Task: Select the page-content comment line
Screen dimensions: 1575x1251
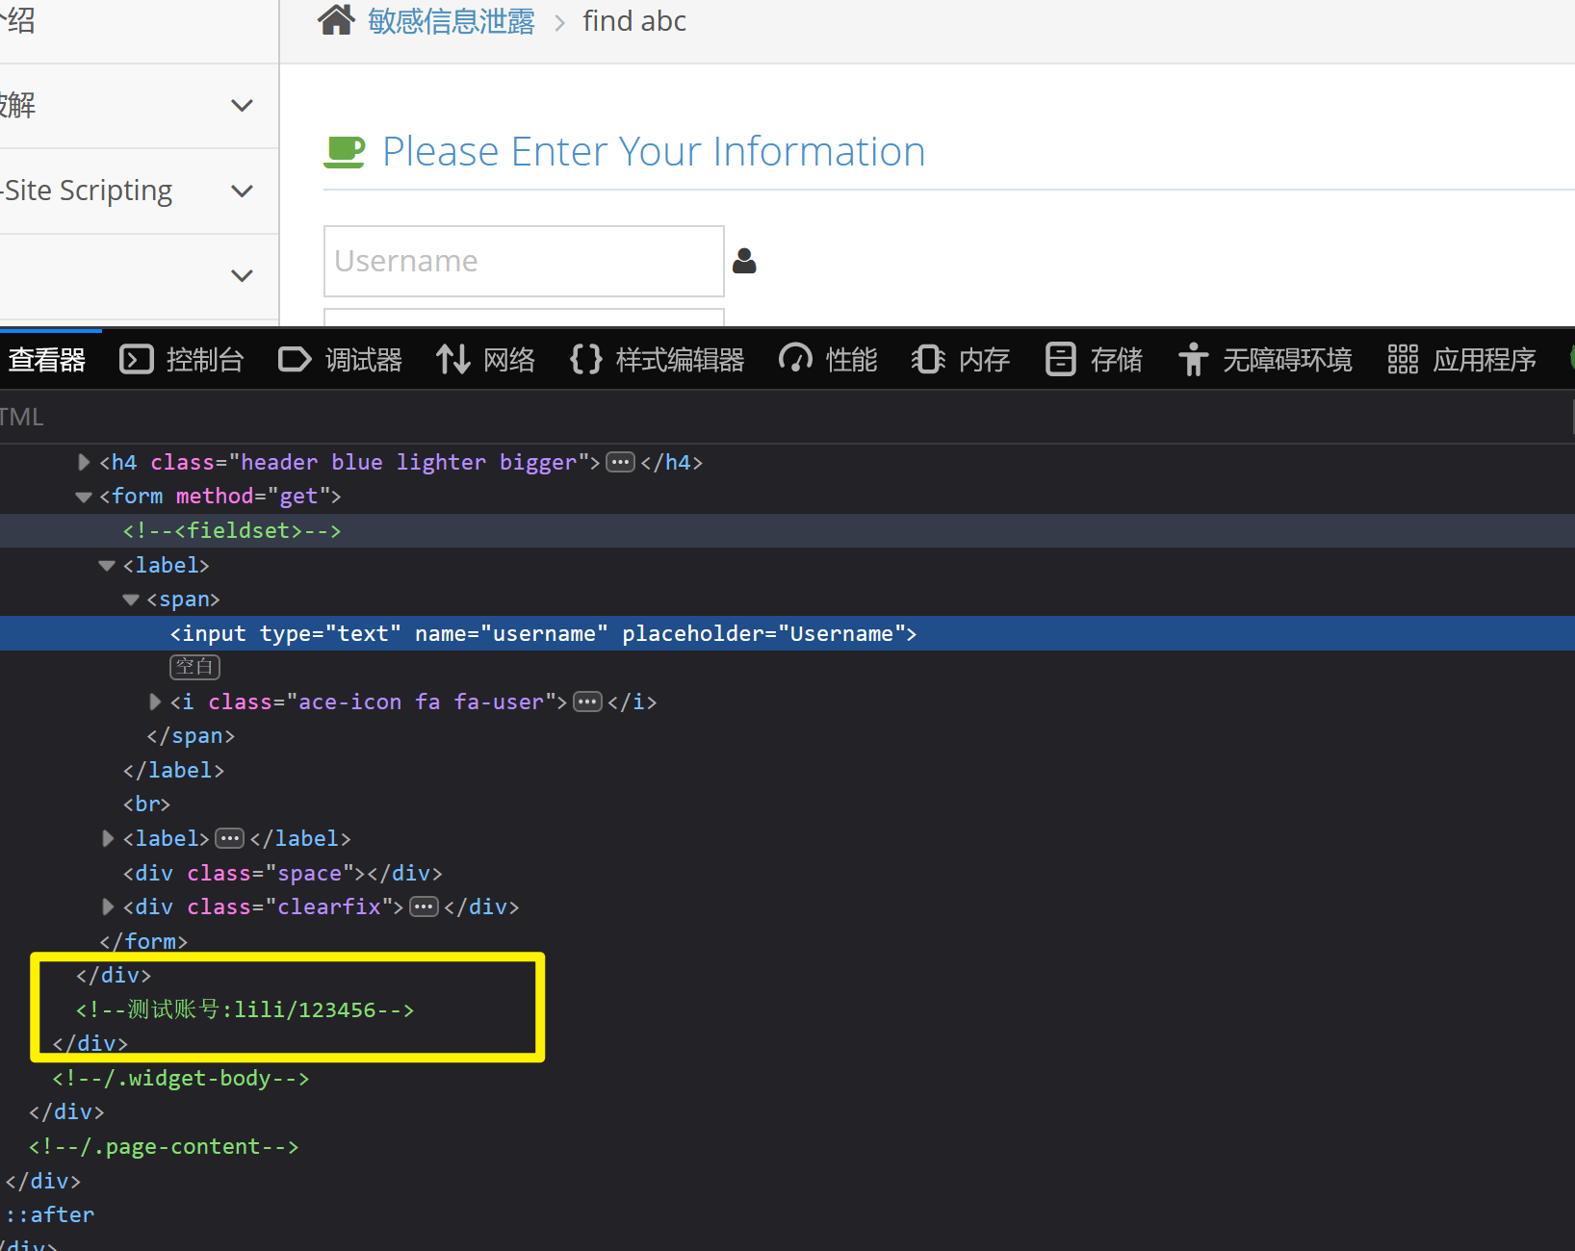Action: (x=164, y=1147)
